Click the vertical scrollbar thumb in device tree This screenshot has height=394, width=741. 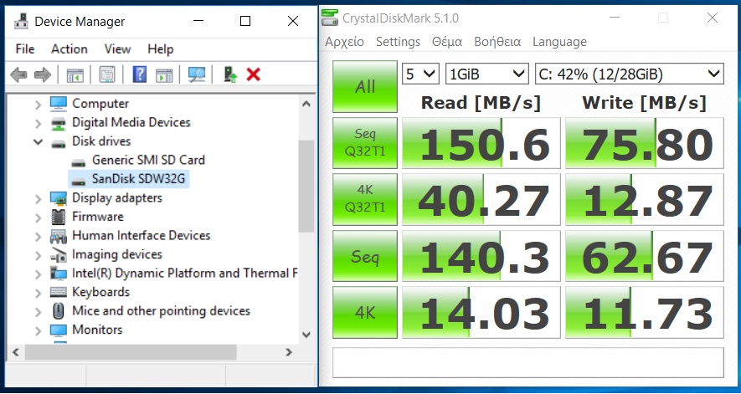pos(306,186)
